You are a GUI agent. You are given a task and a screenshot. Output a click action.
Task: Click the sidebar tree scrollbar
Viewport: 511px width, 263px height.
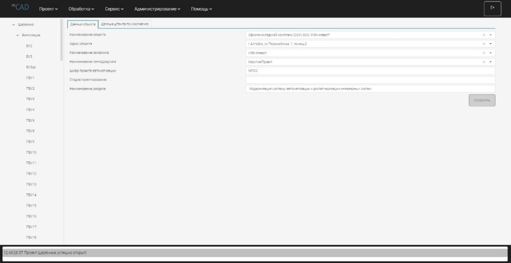pyautogui.click(x=61, y=40)
